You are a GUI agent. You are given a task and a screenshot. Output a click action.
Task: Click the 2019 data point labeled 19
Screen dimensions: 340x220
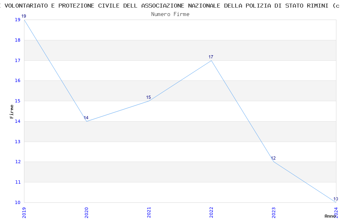24,20
